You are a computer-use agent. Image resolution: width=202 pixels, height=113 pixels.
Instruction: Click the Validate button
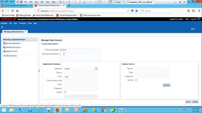tap(167, 85)
